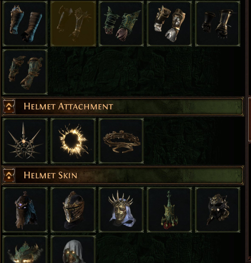Pick the golden mask with antler crown
This screenshot has height=263, width=251.
click(x=121, y=210)
